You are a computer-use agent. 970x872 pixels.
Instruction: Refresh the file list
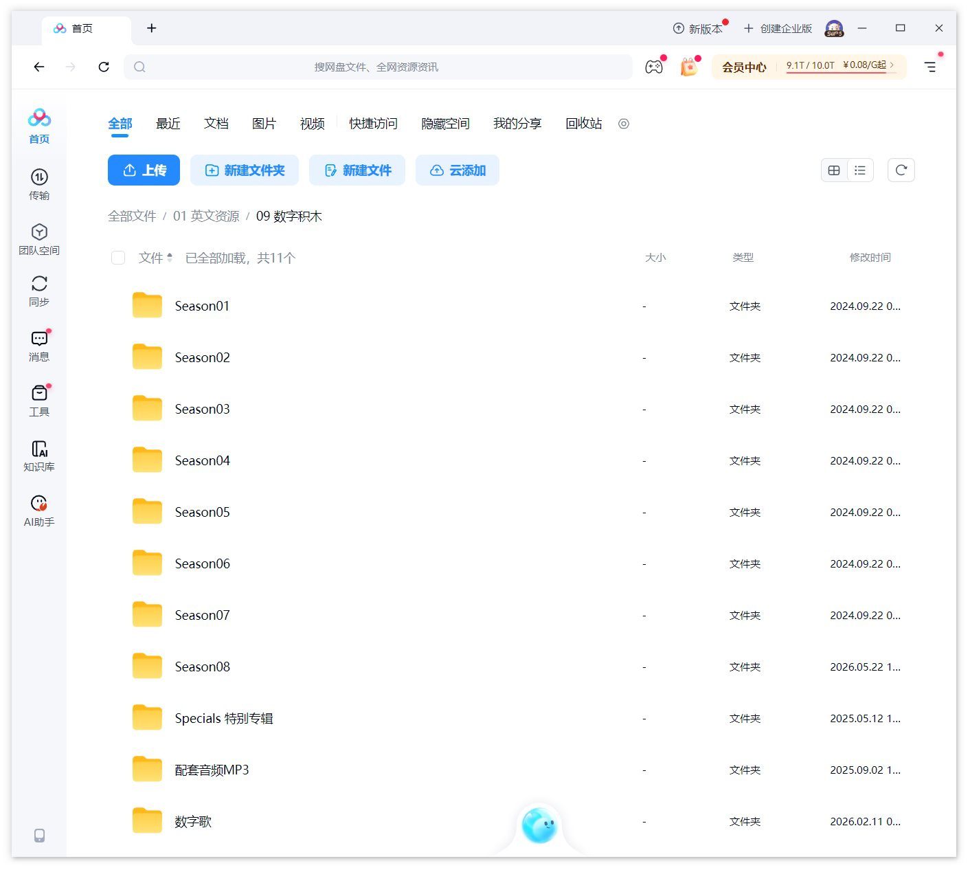pyautogui.click(x=901, y=170)
